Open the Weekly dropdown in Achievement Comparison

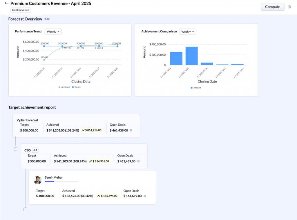pos(187,31)
